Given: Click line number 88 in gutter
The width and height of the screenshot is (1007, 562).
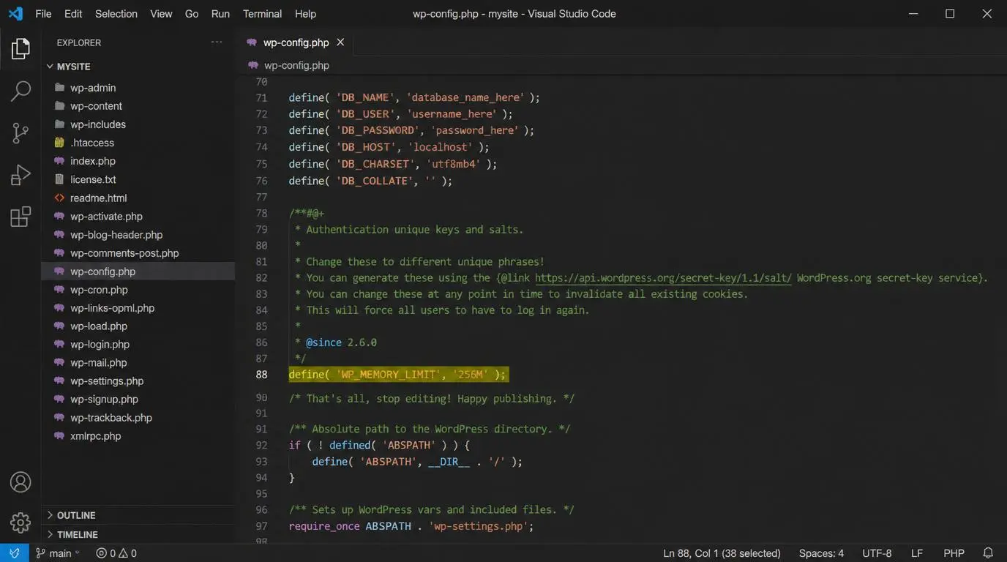Looking at the screenshot, I should pos(261,375).
